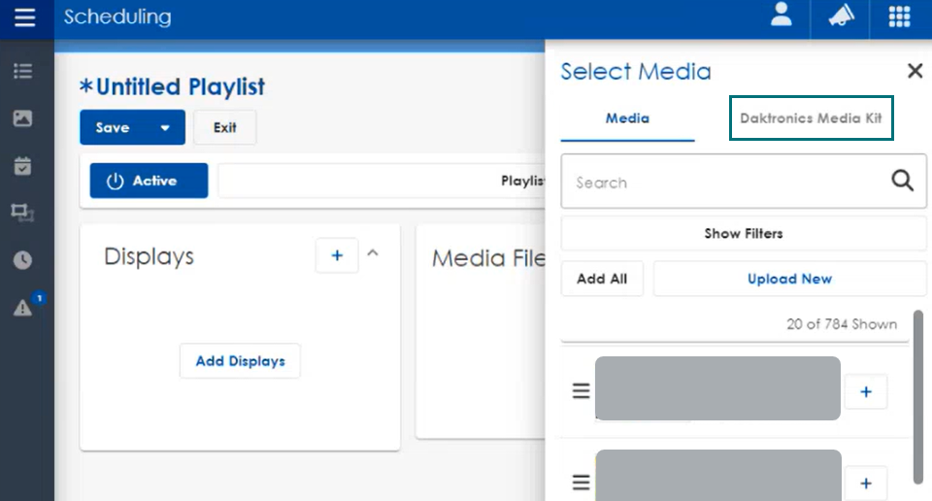Click the magnifying glass search icon

[x=902, y=181]
